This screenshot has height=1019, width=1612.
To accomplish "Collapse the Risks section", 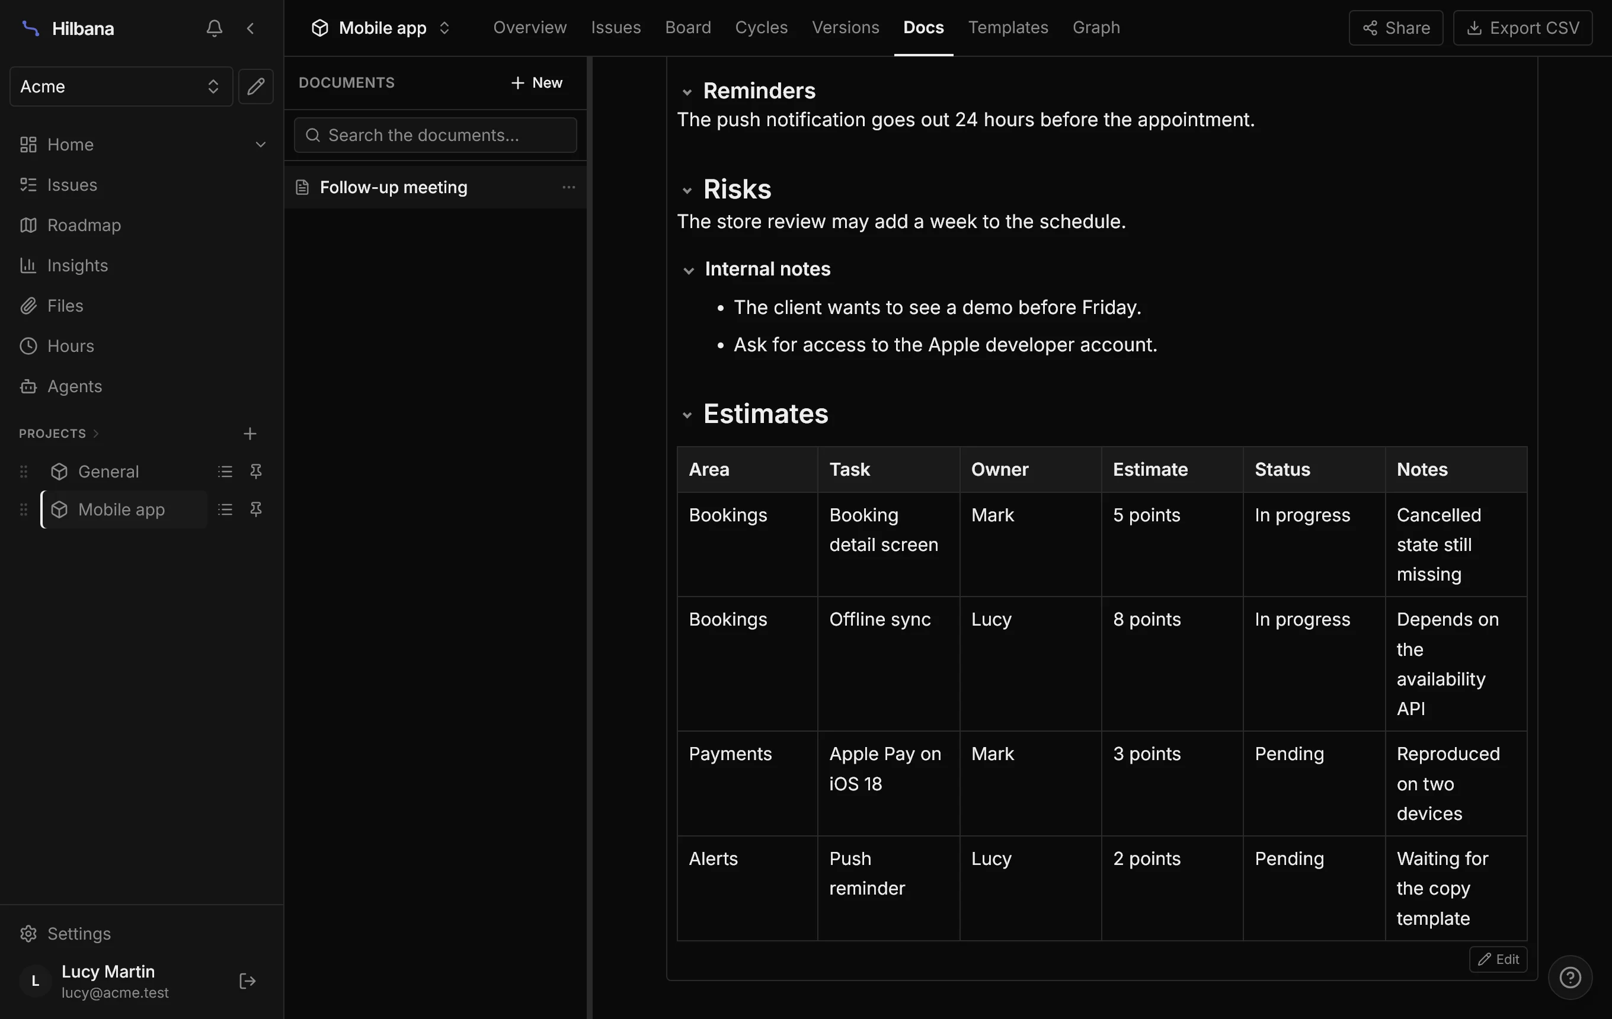I will (686, 191).
